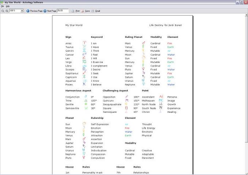Image resolution: width=248 pixels, height=175 pixels.
Task: Click the Print page icon
Action: (73, 11)
